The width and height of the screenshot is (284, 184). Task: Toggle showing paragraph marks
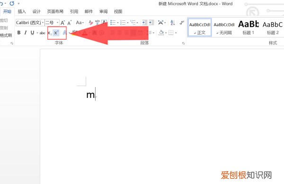pyautogui.click(x=182, y=23)
